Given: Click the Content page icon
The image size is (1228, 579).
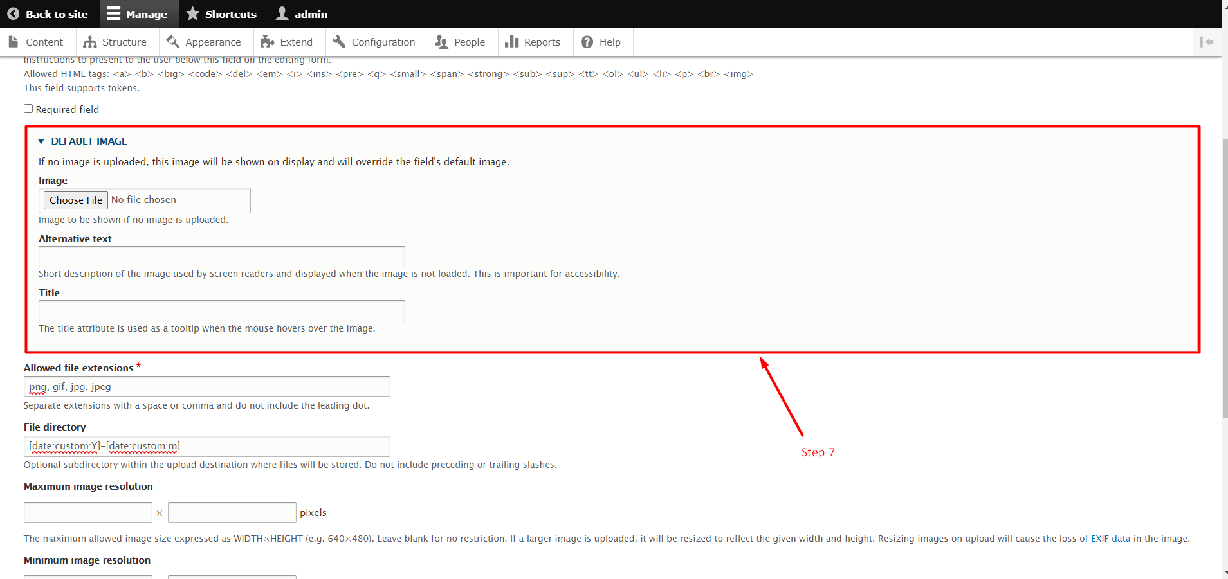Looking at the screenshot, I should click(x=14, y=42).
